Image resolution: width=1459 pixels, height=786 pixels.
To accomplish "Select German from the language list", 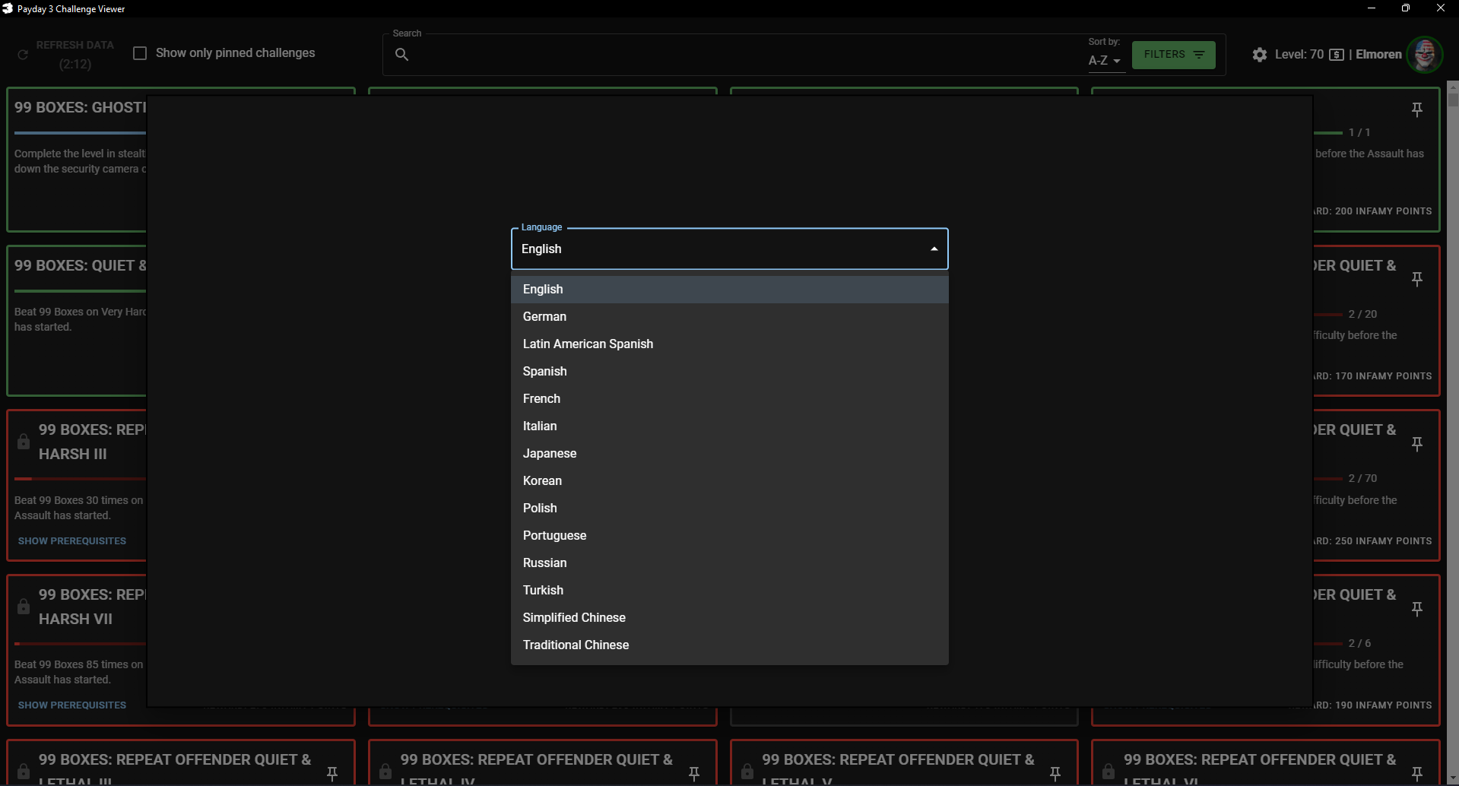I will point(729,317).
